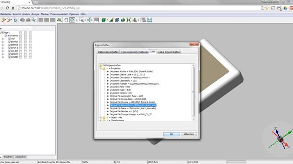Image resolution: width=293 pixels, height=164 pixels.
Task: Uncheck the BOARD part checkbox
Action: pos(10,42)
